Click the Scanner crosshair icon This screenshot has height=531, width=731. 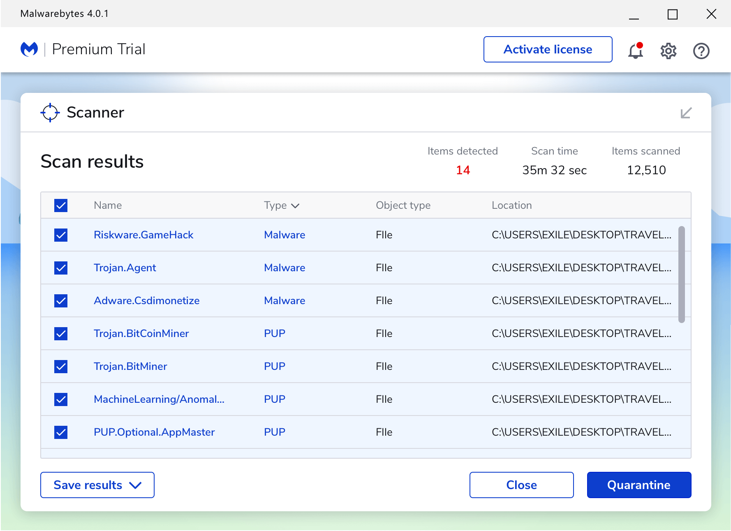pyautogui.click(x=50, y=113)
